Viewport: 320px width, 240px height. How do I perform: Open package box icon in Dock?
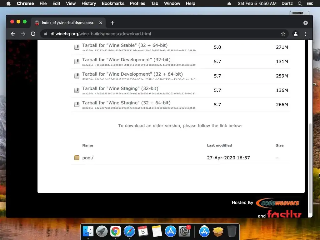pyautogui.click(x=218, y=232)
